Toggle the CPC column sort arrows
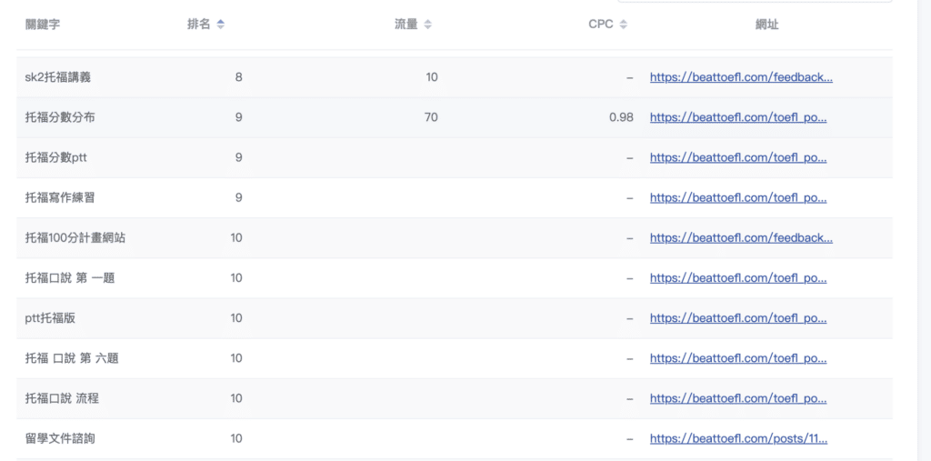 coord(623,25)
